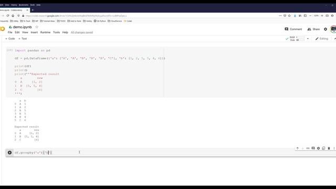Open the To Track bookmark folder
This screenshot has width=336, height=189.
tap(25, 21)
